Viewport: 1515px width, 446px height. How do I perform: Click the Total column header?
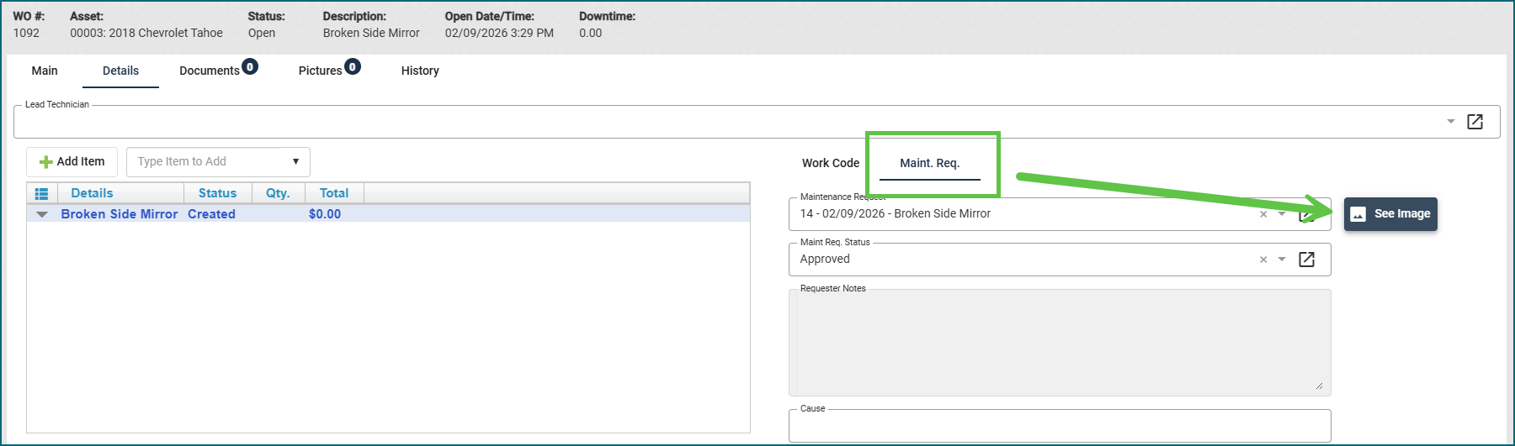[x=333, y=193]
